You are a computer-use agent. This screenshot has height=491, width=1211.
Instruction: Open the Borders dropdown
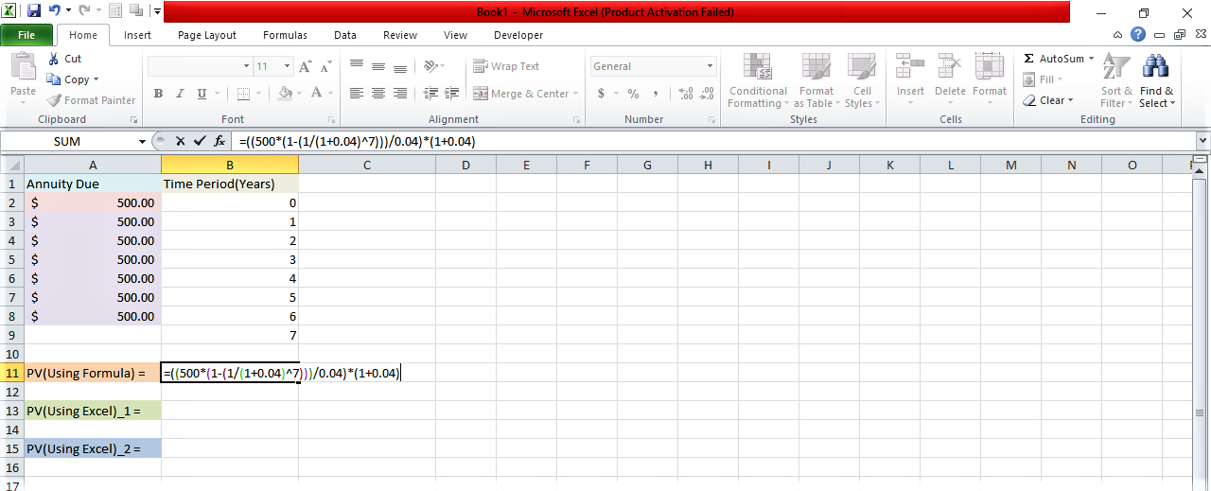[x=259, y=94]
